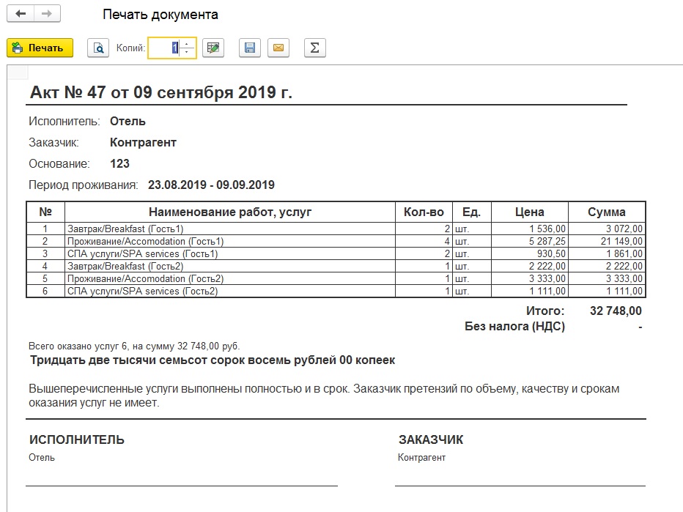Select the Заказчик value Контрагент

click(x=143, y=142)
